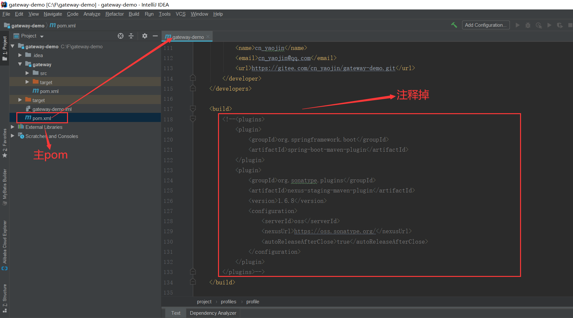This screenshot has width=573, height=318.
Task: Click the IntelliJ IDEA logo in title bar
Action: 4,5
